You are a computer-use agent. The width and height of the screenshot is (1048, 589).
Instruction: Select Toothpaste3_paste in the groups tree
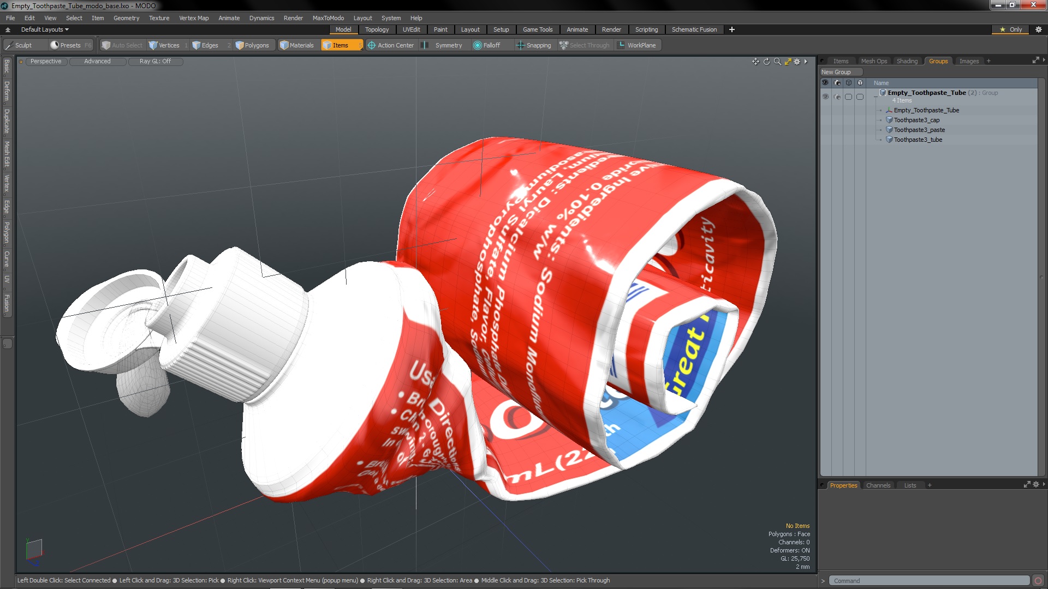click(x=919, y=130)
